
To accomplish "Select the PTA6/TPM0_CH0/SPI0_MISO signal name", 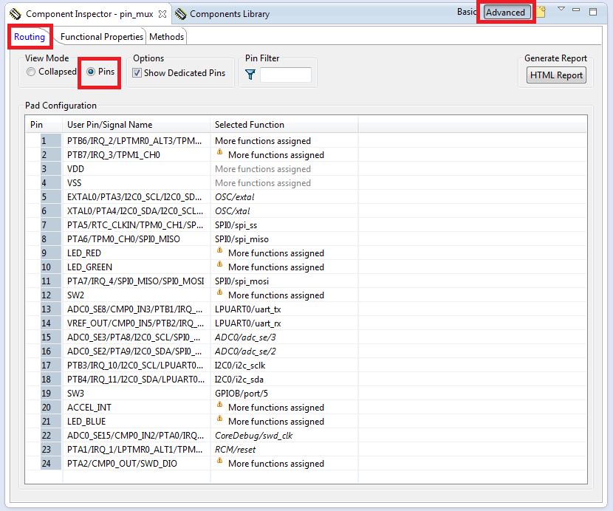I will [x=123, y=239].
